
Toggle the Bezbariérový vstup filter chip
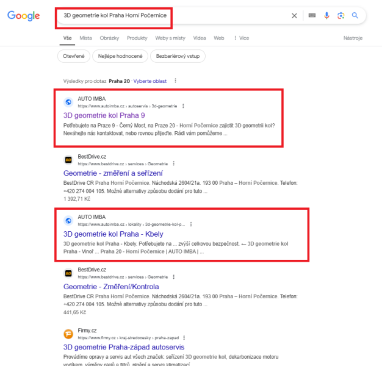[x=178, y=56]
